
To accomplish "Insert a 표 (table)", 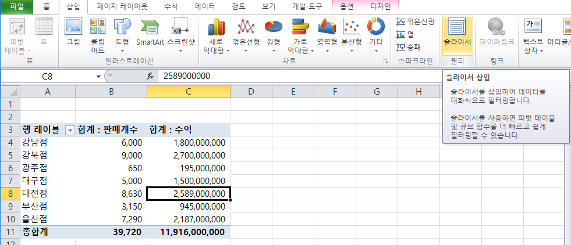I will click(44, 32).
